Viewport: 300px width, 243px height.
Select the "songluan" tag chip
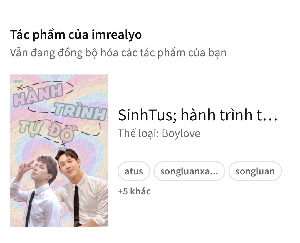click(255, 171)
